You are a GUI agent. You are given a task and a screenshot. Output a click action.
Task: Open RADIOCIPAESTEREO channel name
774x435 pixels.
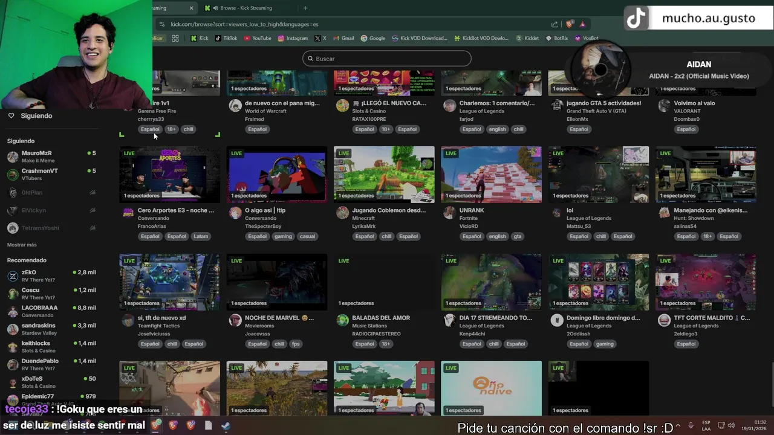click(x=376, y=333)
